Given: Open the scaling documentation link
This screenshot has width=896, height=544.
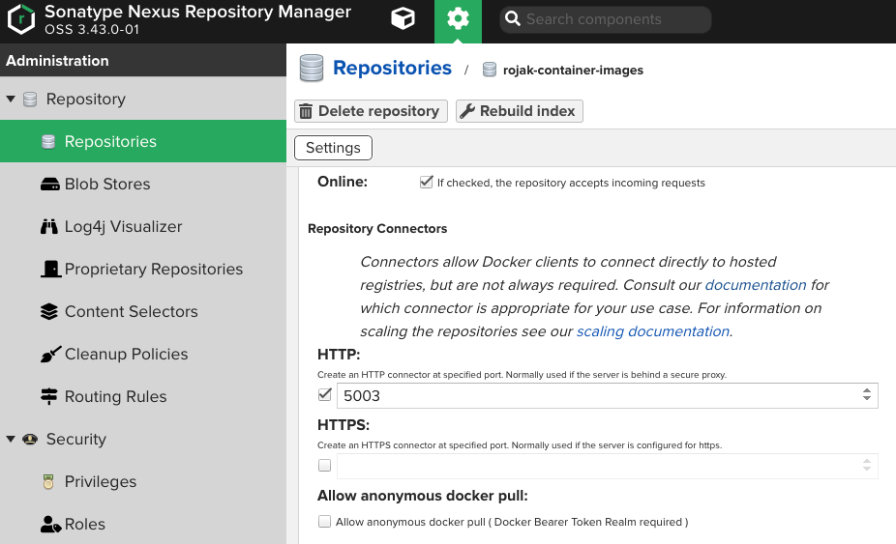Looking at the screenshot, I should point(652,331).
